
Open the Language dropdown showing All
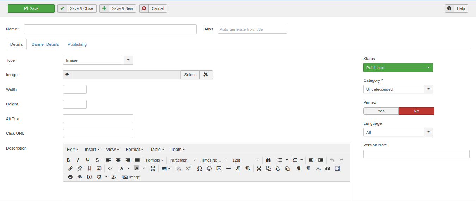pyautogui.click(x=398, y=132)
